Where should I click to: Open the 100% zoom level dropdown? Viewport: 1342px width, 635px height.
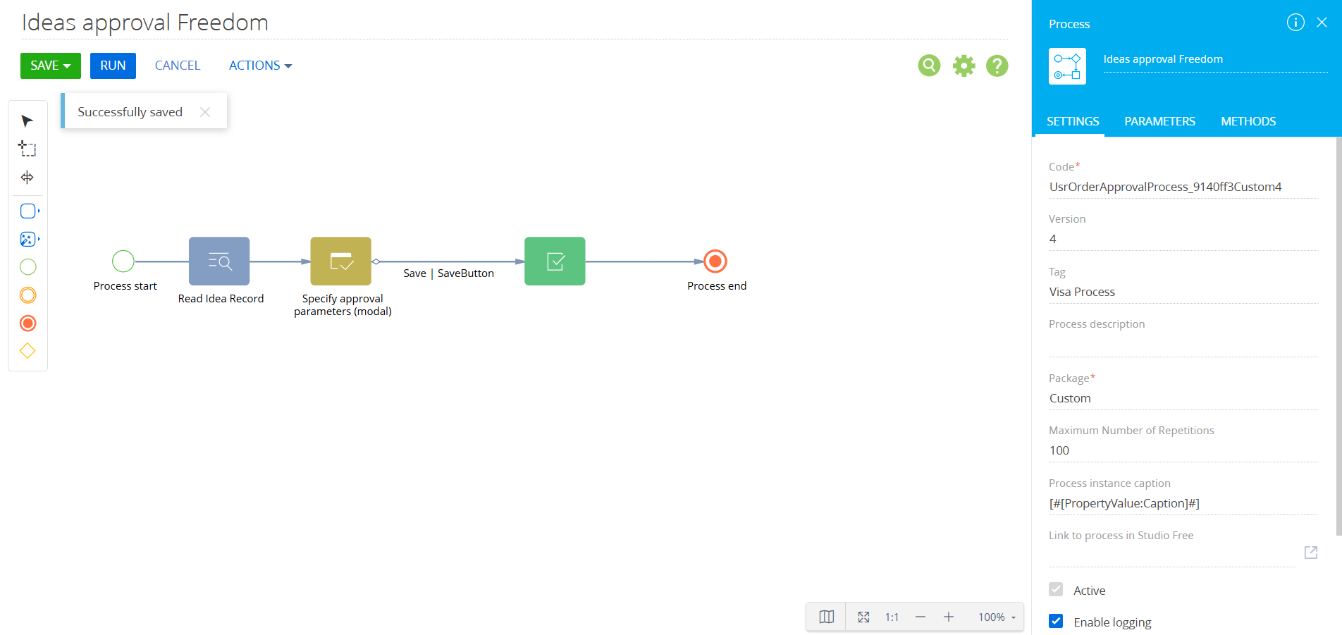point(997,617)
